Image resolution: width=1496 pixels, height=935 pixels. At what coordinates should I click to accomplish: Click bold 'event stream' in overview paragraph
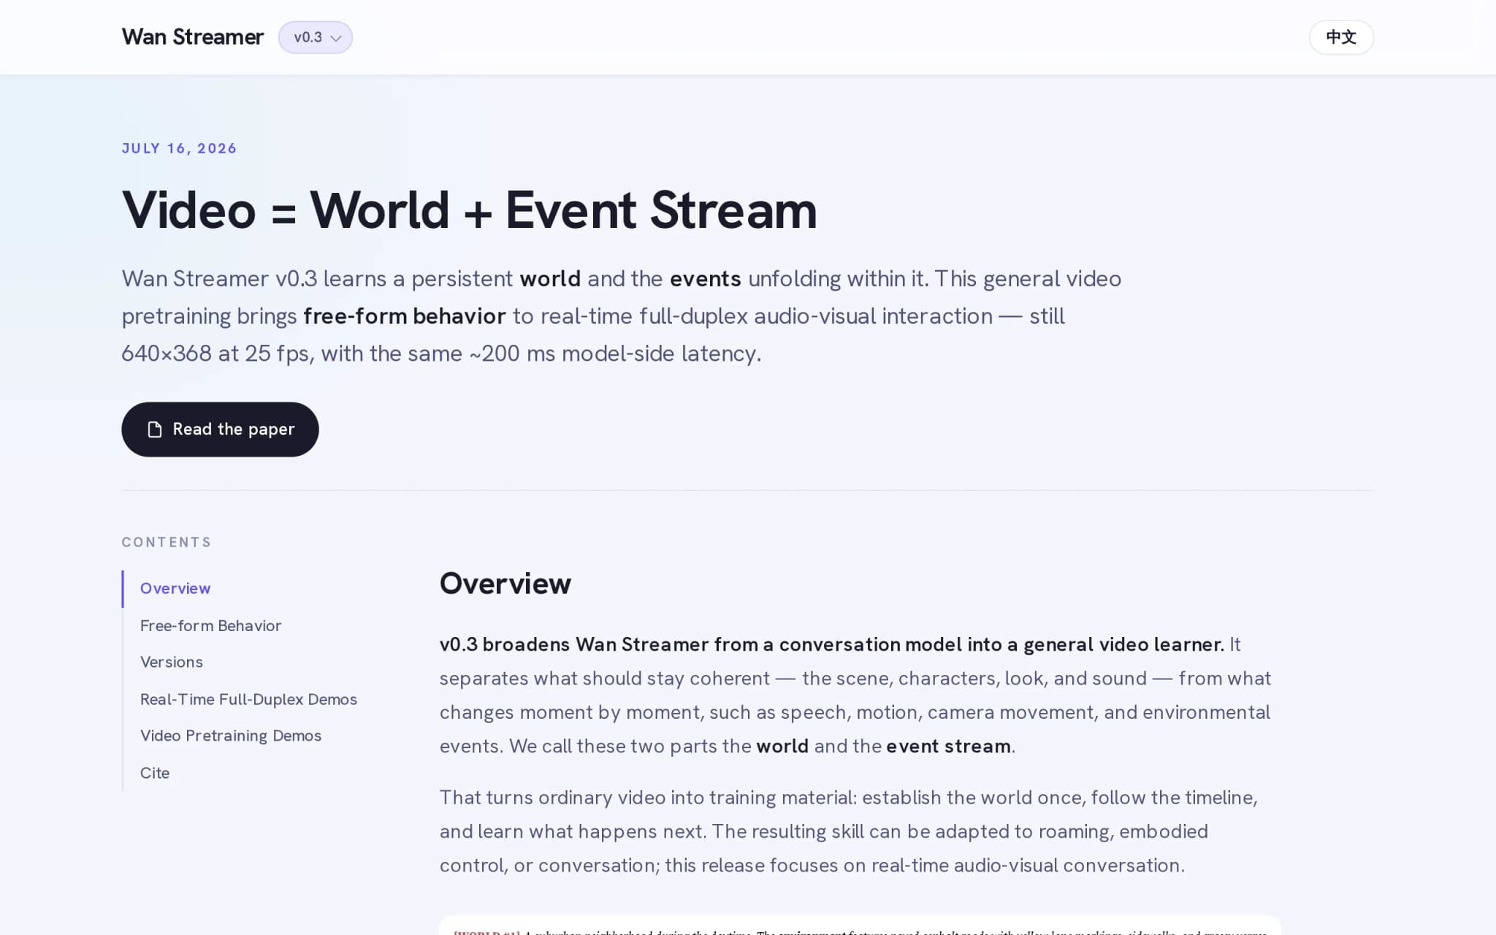point(948,747)
